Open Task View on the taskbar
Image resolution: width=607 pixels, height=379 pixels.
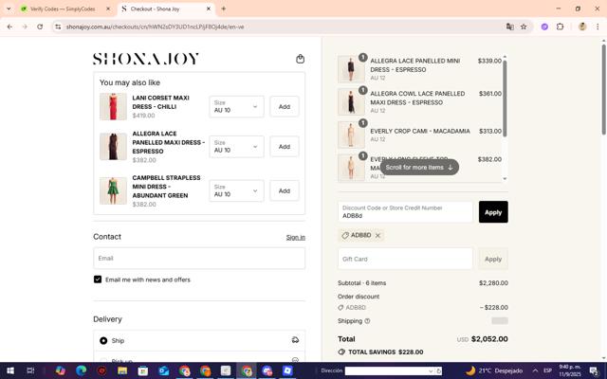(30, 370)
